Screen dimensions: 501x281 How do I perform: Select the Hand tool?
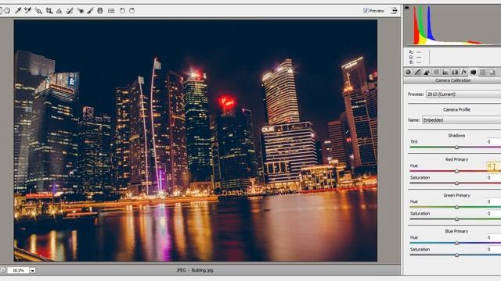coord(7,11)
